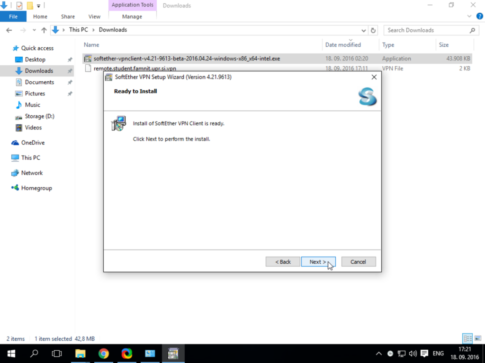The image size is (485, 363).
Task: Open taskbar search magnifier icon
Action: click(x=34, y=354)
